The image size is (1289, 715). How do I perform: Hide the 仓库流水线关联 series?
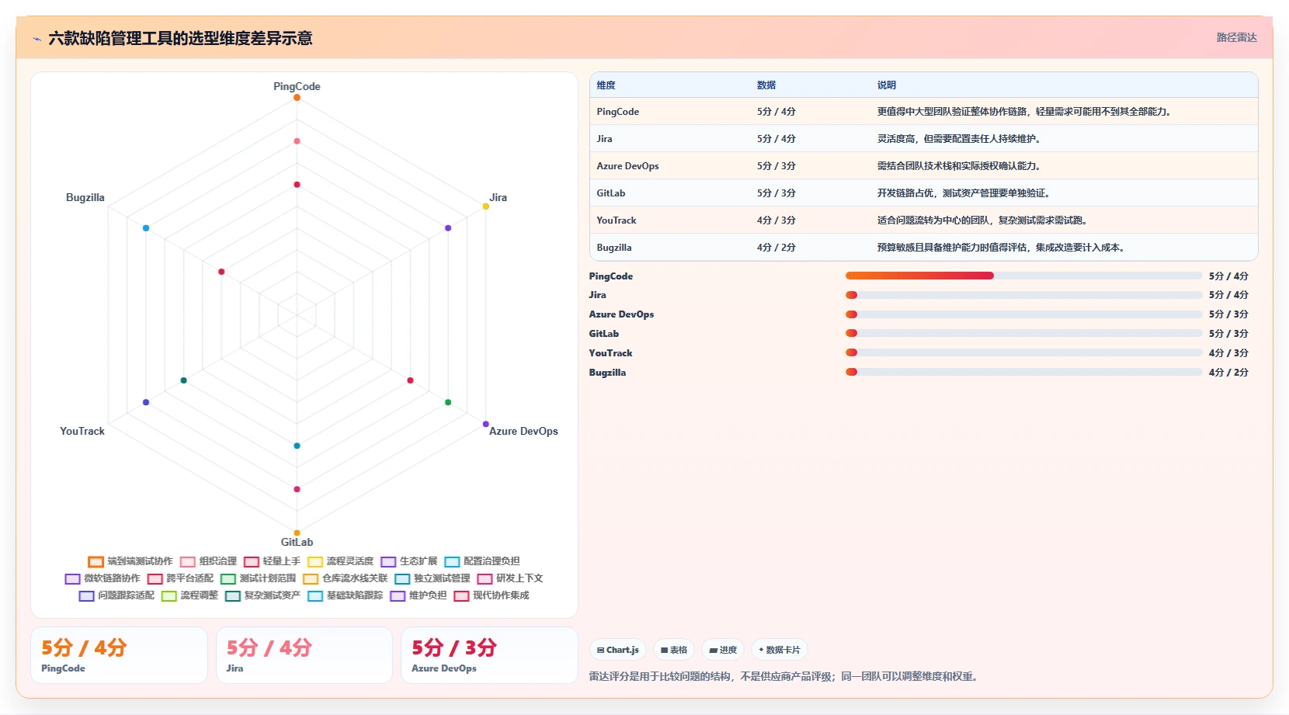pos(345,578)
